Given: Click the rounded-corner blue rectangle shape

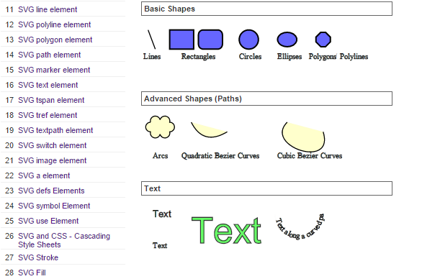Looking at the screenshot, I should [210, 40].
